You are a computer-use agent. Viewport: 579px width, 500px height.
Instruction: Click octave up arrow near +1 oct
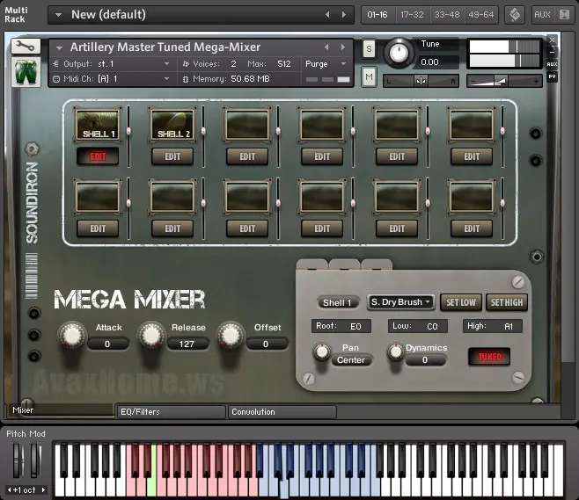[43, 490]
